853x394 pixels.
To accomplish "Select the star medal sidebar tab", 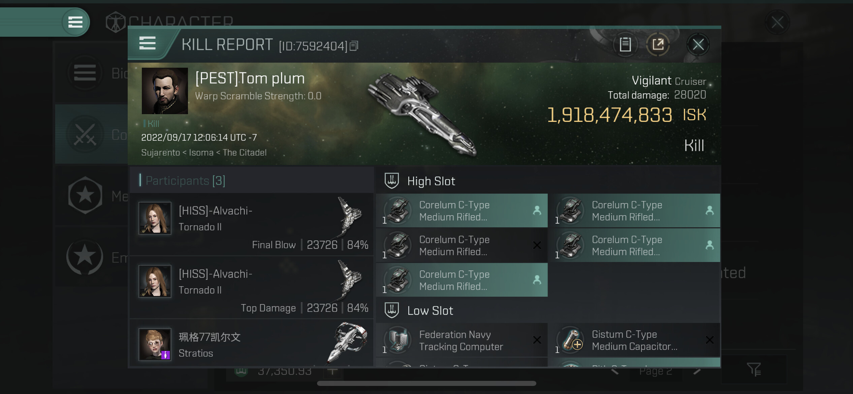I will [x=85, y=195].
